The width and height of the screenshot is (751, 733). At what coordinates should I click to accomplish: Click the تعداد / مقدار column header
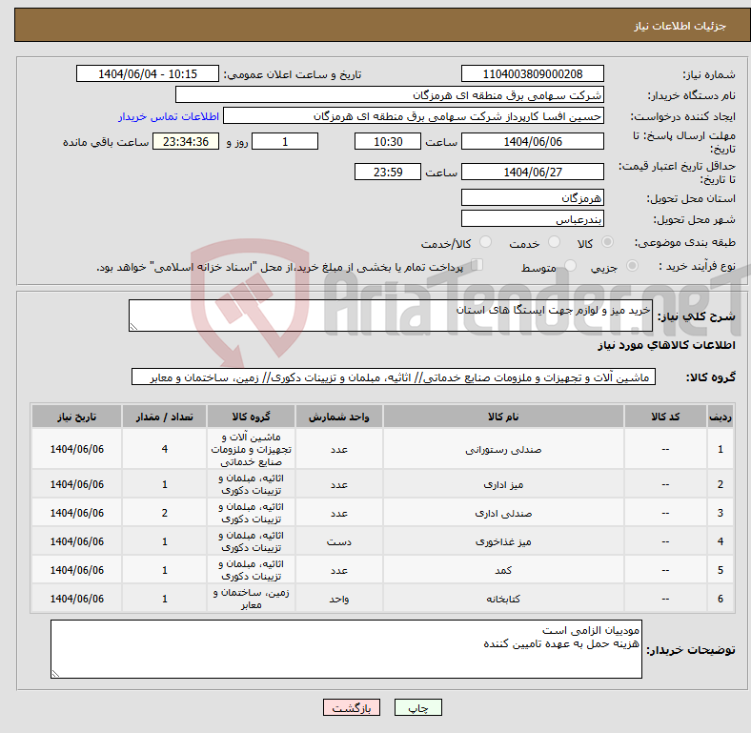pyautogui.click(x=164, y=417)
